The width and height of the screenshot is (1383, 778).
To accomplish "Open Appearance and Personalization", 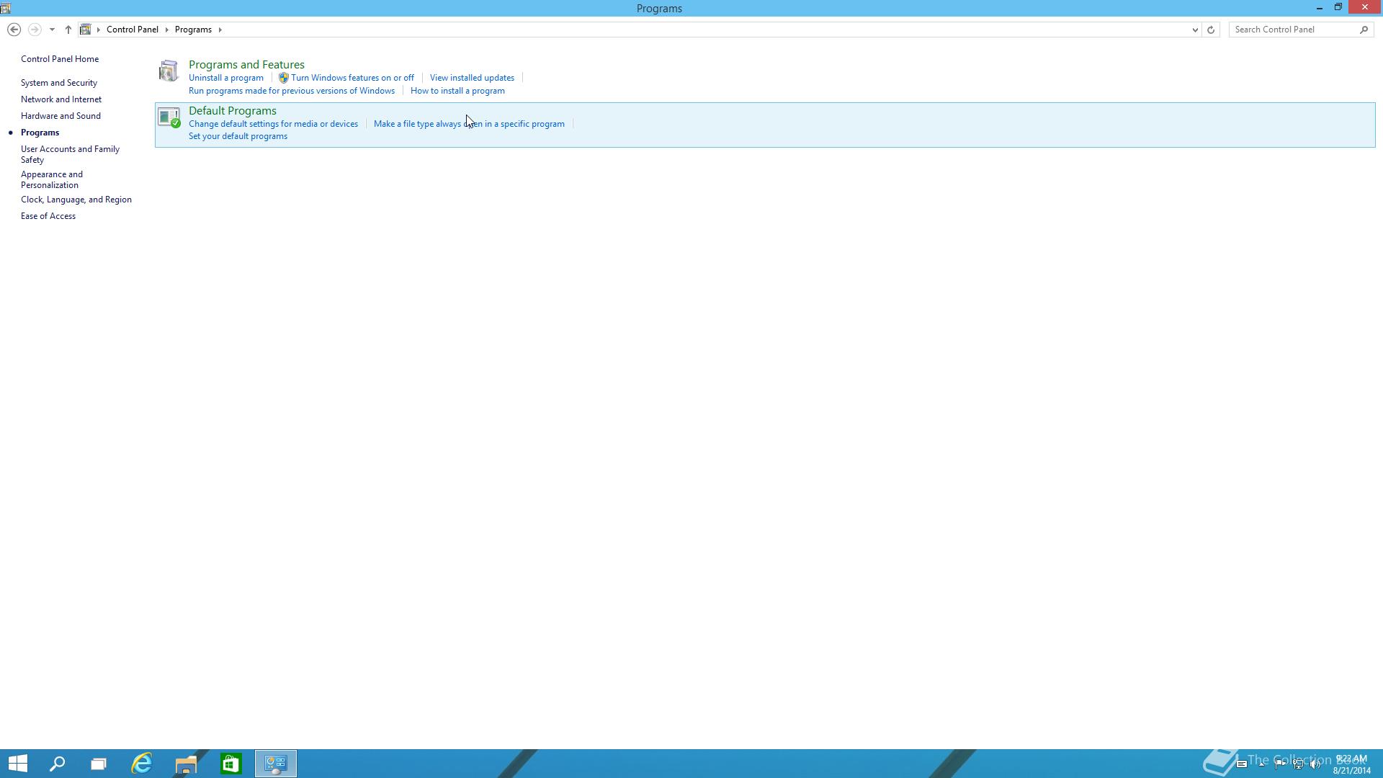I will [x=52, y=179].
